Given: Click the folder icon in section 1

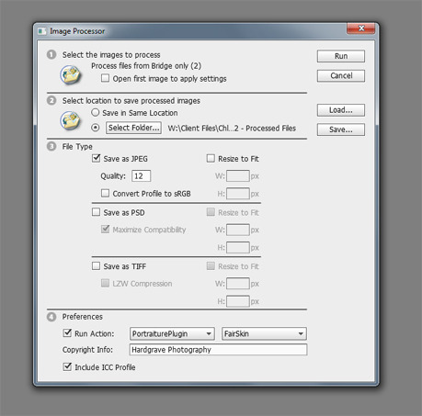Looking at the screenshot, I should point(70,74).
